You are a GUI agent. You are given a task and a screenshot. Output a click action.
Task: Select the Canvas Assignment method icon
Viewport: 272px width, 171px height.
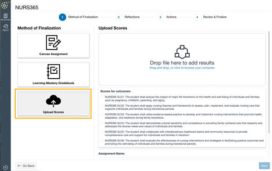coord(53,43)
